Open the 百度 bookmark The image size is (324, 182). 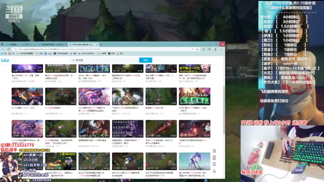point(73,53)
